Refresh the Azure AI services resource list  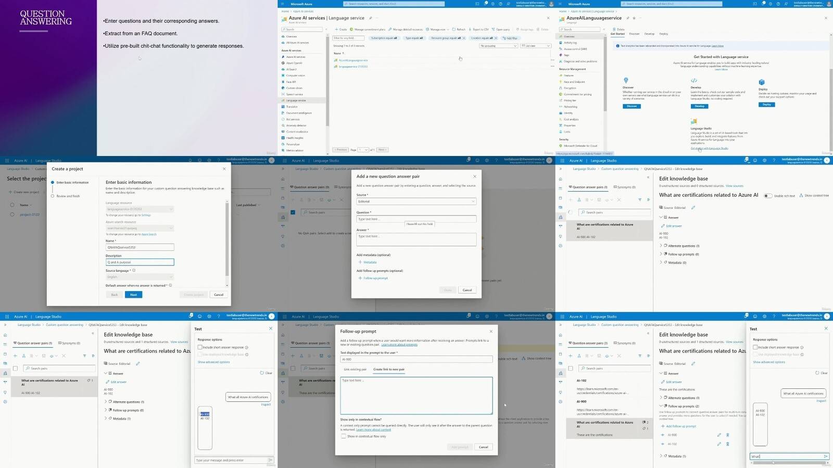(x=459, y=30)
